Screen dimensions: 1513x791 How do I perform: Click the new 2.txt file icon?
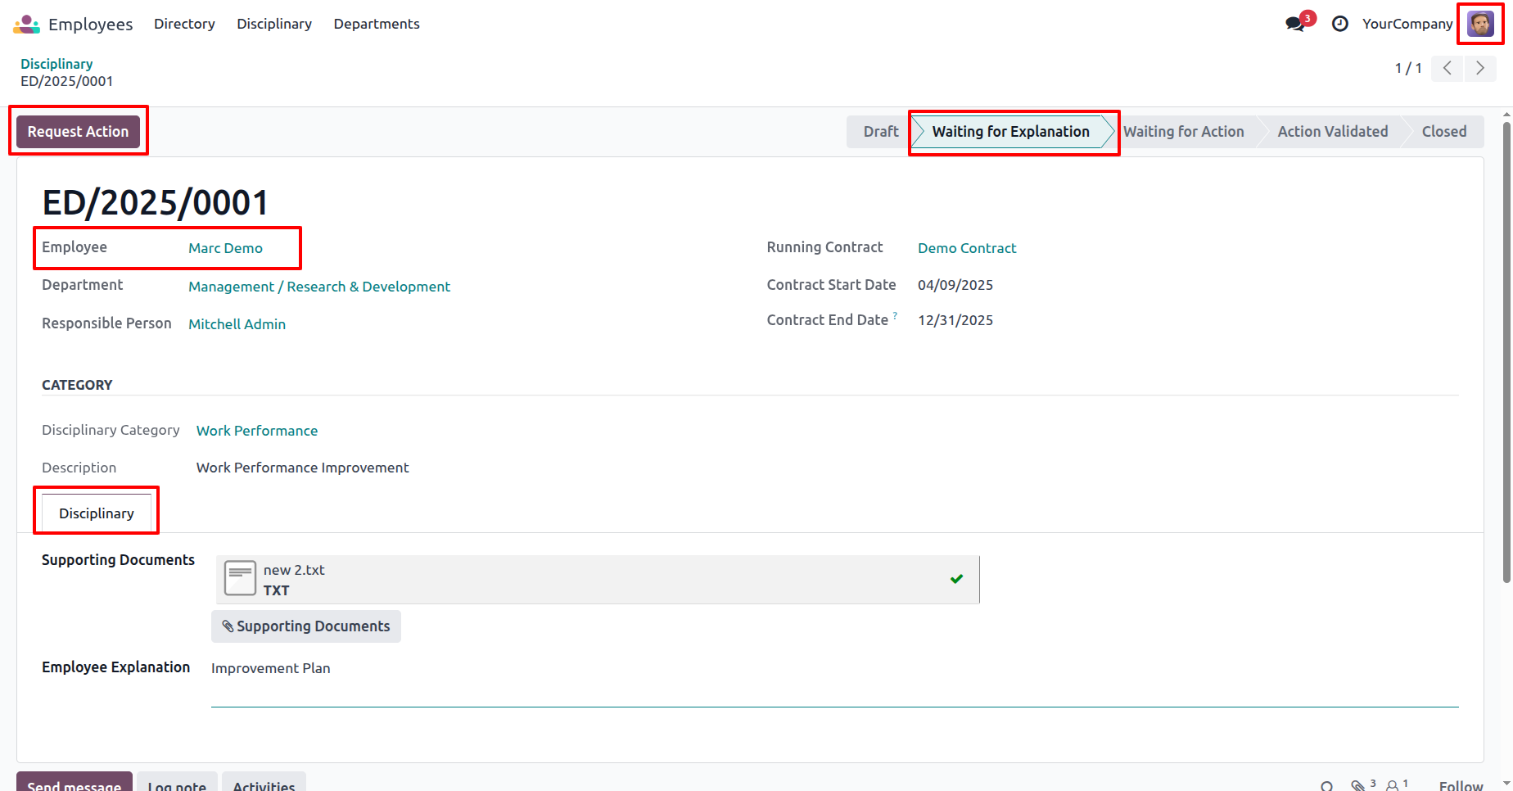tap(240, 579)
